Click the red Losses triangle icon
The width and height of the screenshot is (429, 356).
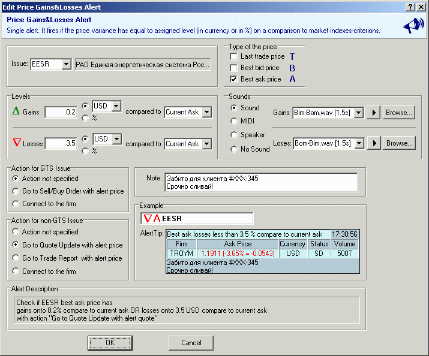click(x=16, y=143)
